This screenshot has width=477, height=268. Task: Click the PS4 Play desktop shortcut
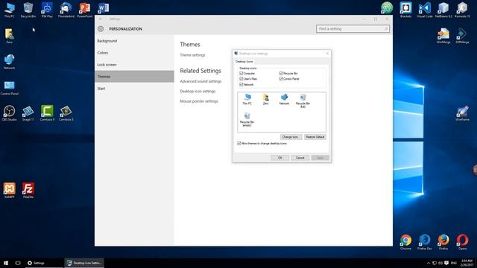coord(47,10)
